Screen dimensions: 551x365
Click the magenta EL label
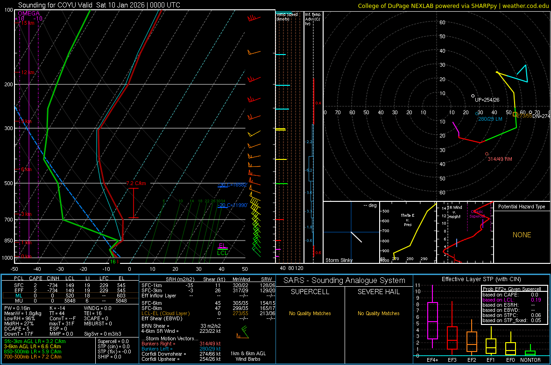coord(222,245)
